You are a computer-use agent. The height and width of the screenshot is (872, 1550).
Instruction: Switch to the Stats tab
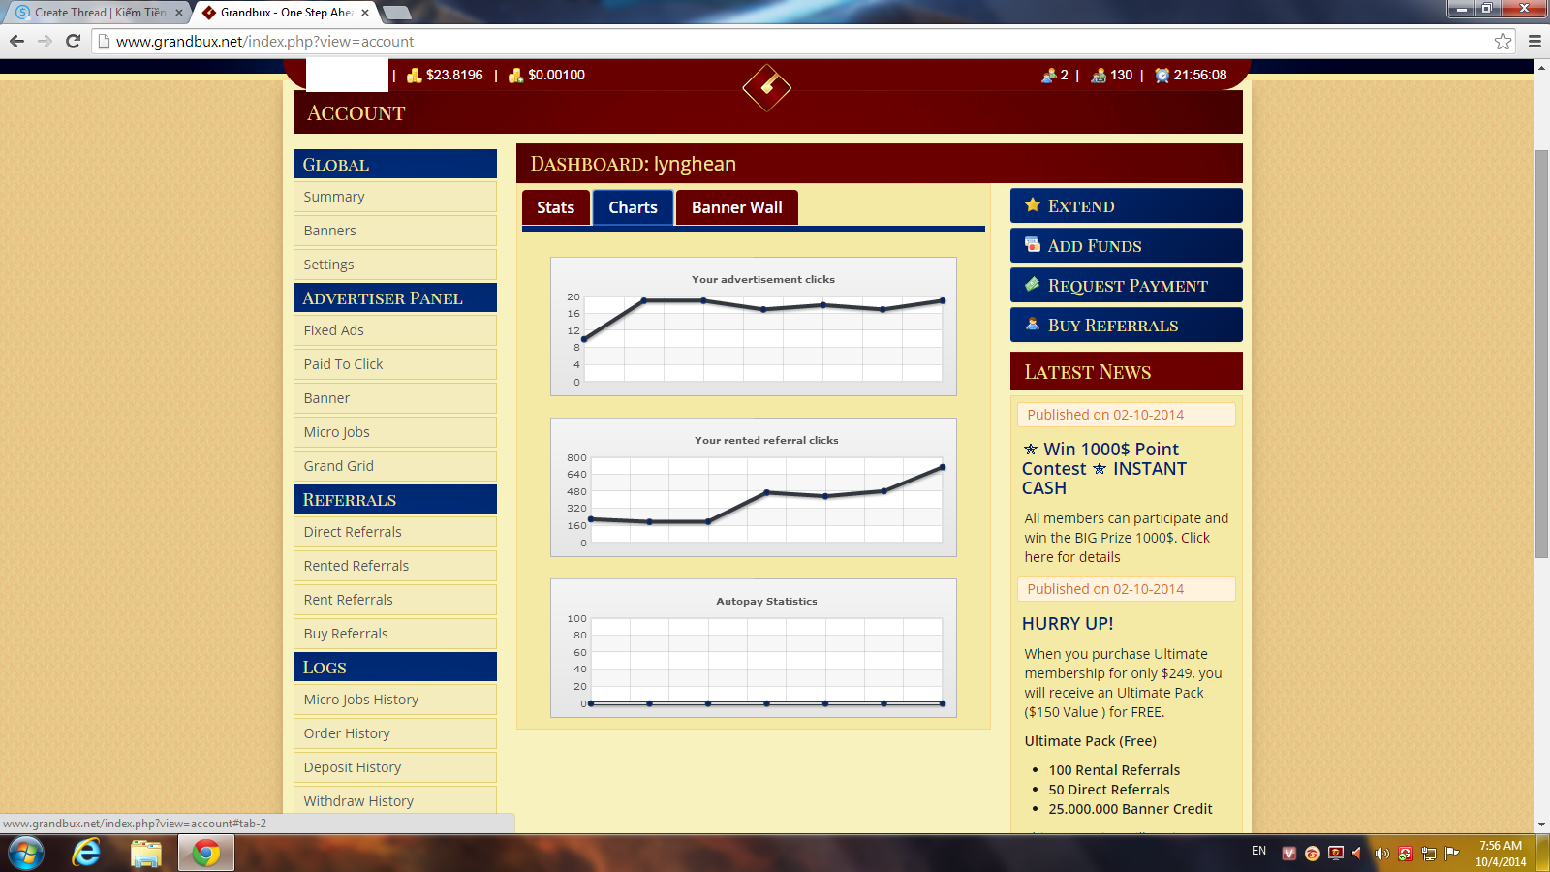(x=556, y=207)
